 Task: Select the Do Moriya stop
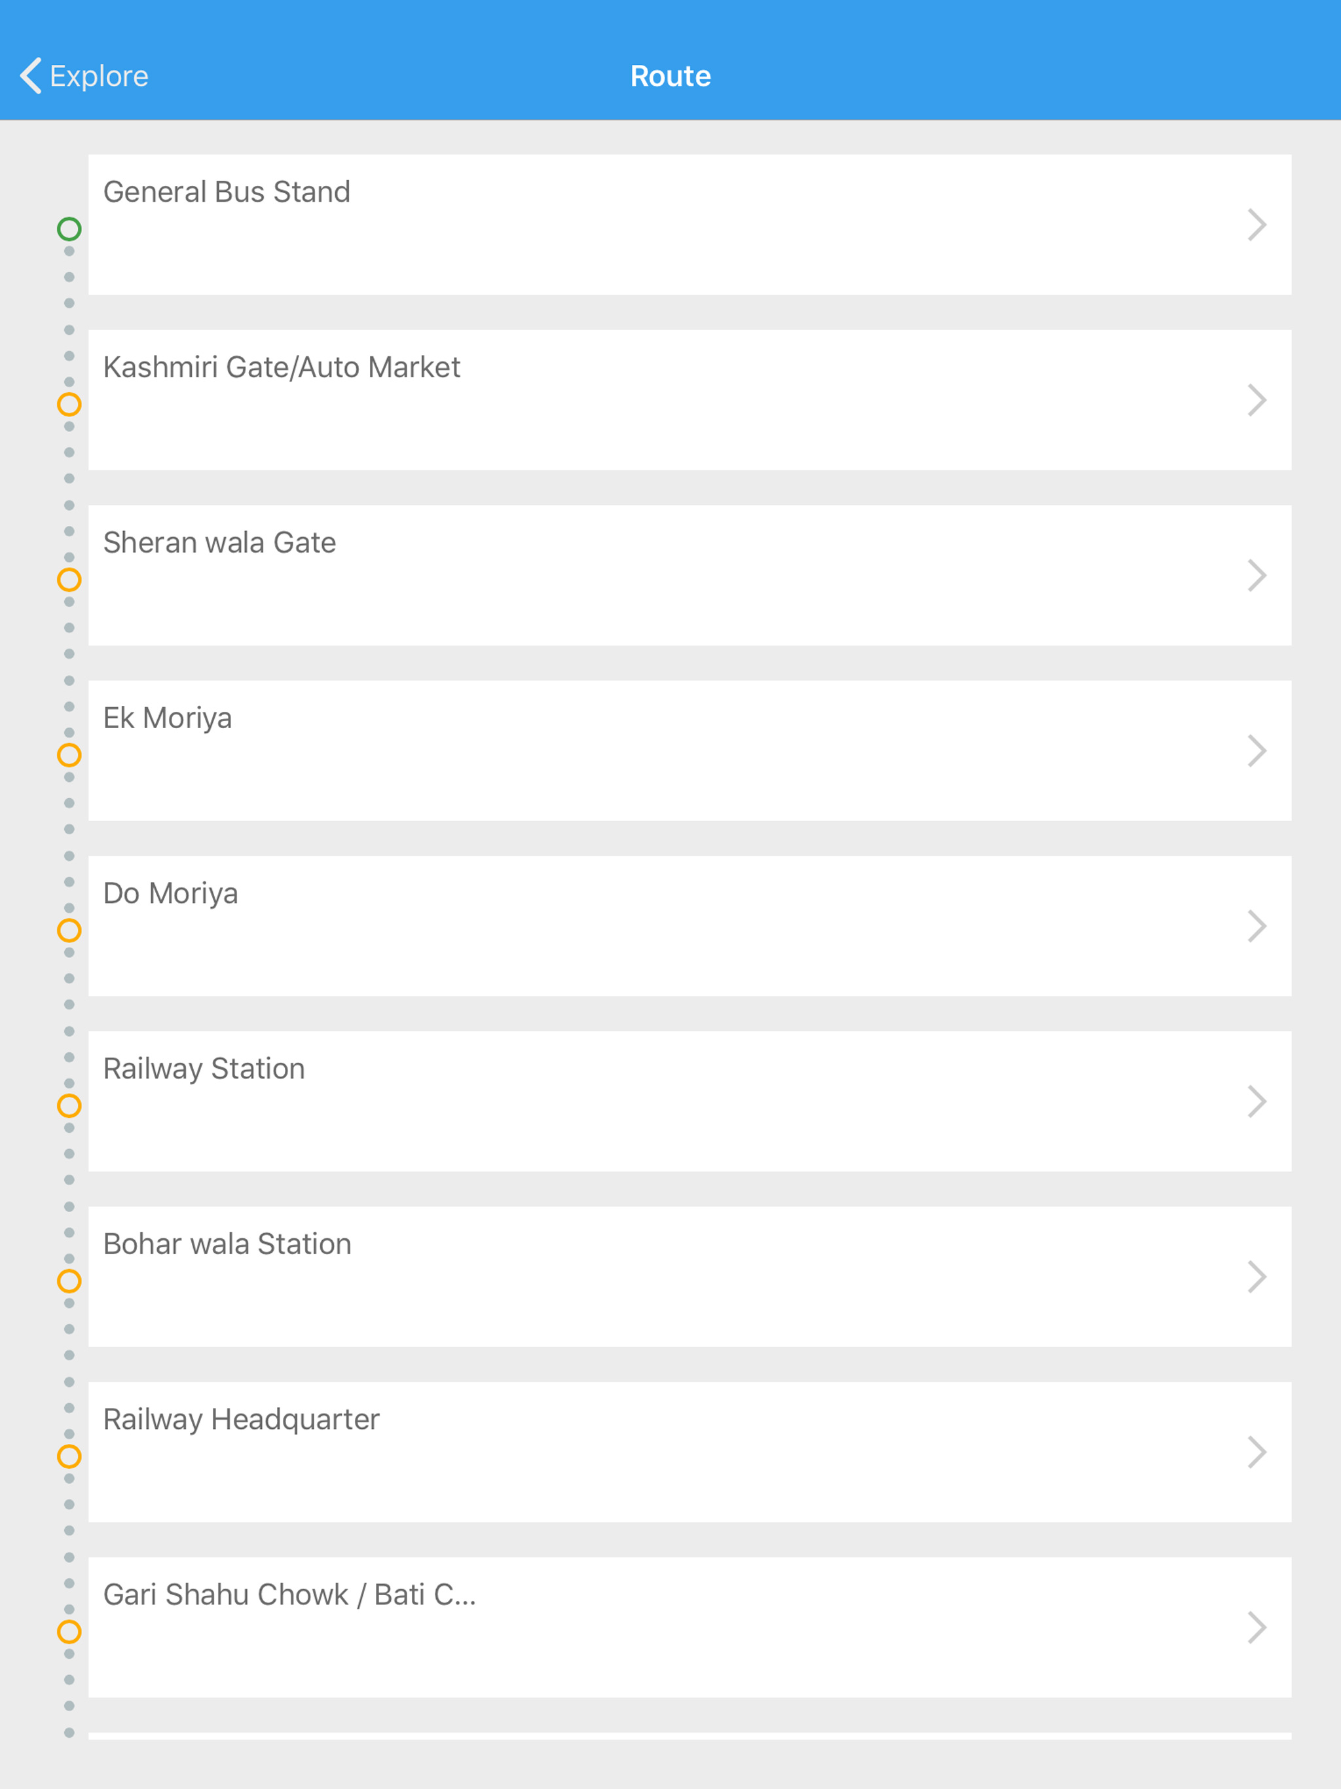click(x=647, y=926)
